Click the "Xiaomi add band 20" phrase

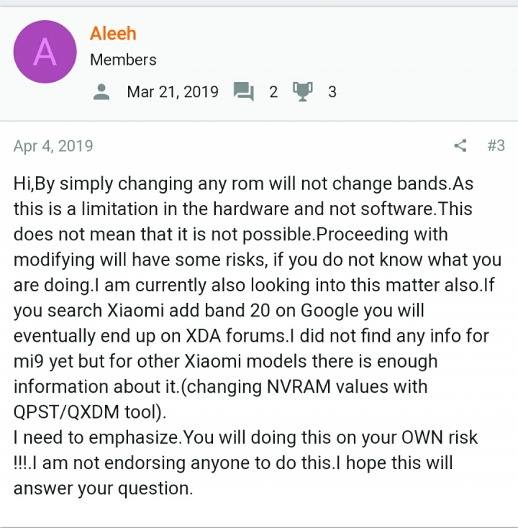coord(188,310)
